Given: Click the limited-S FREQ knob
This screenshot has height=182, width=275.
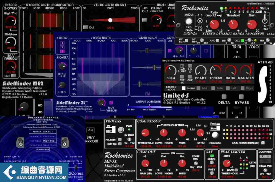Looking at the screenshot, I should tap(170, 70).
